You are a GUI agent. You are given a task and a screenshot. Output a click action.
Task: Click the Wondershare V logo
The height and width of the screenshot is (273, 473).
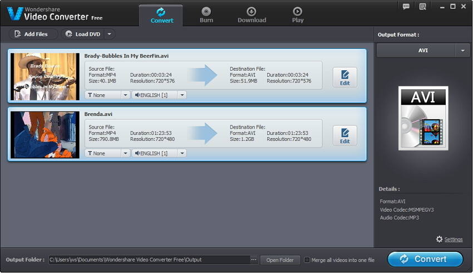click(x=15, y=13)
